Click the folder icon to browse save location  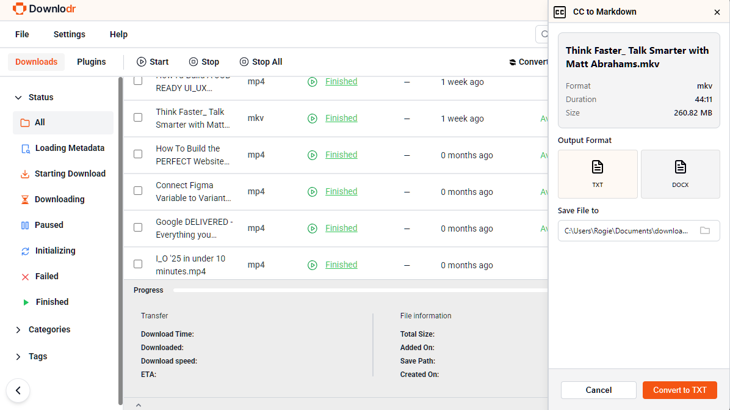point(705,230)
